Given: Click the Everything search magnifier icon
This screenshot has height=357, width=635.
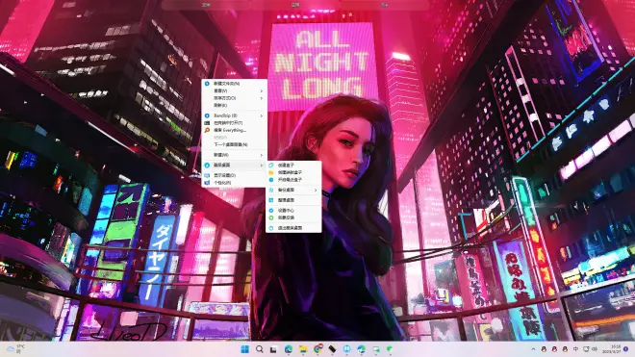Looking at the screenshot, I should 207,130.
